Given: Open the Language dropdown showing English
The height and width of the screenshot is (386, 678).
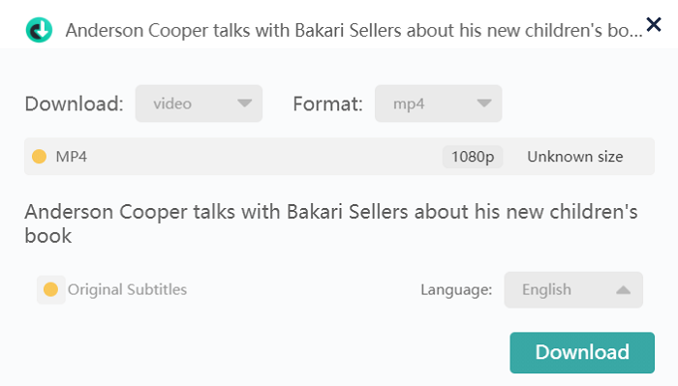Looking at the screenshot, I should click(573, 289).
